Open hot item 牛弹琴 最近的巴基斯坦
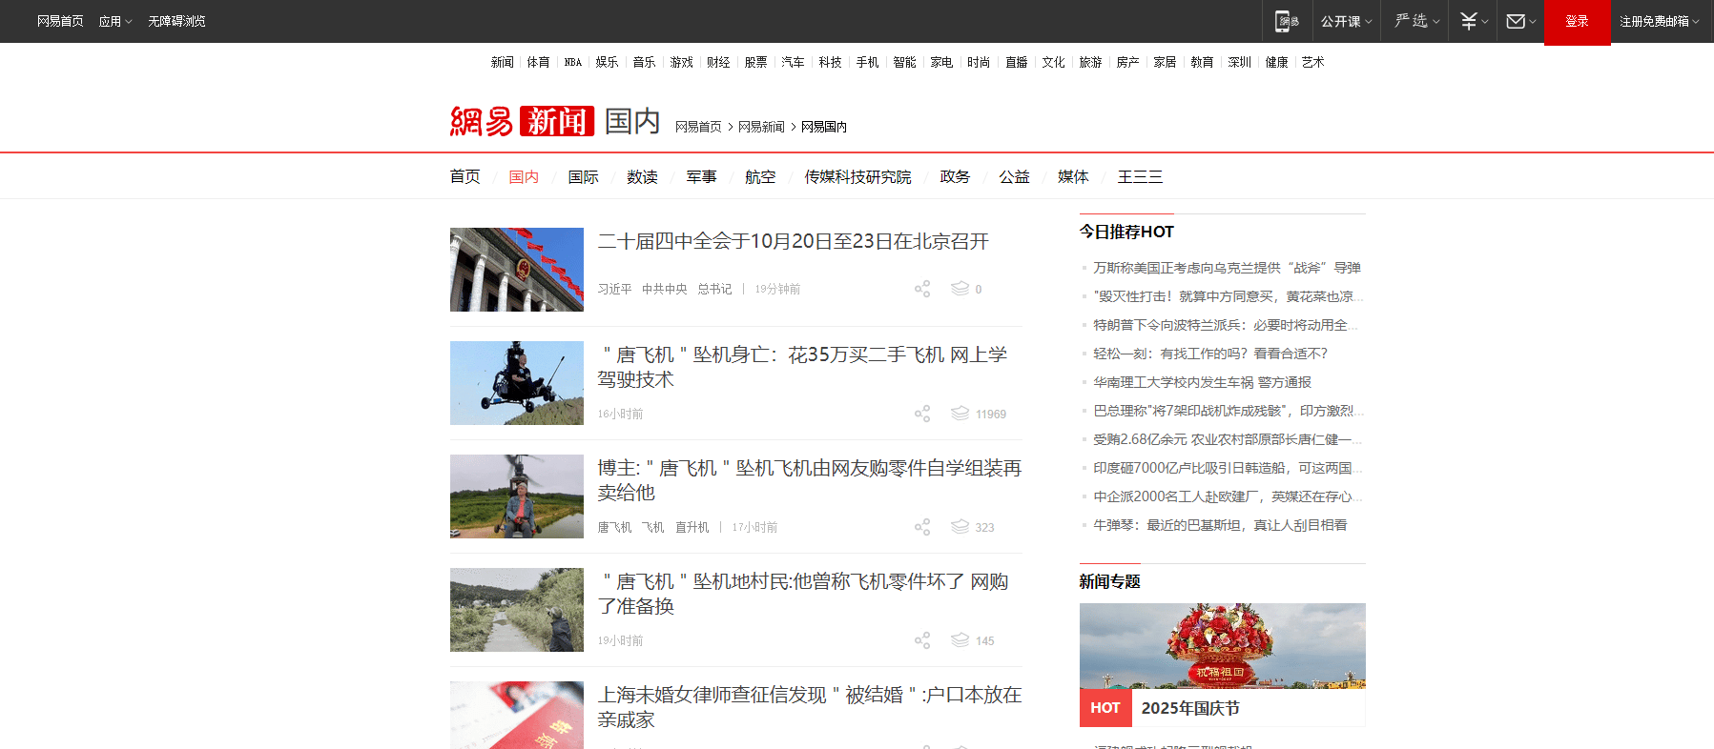1714x749 pixels. pyautogui.click(x=1220, y=525)
